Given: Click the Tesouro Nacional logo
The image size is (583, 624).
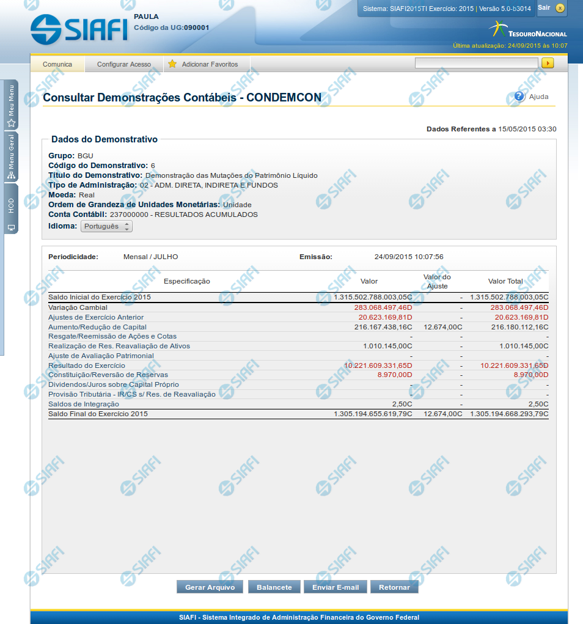Looking at the screenshot, I should pos(528,30).
